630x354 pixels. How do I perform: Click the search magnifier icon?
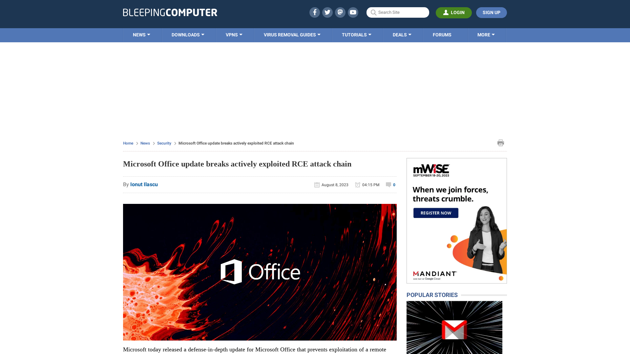pos(373,12)
